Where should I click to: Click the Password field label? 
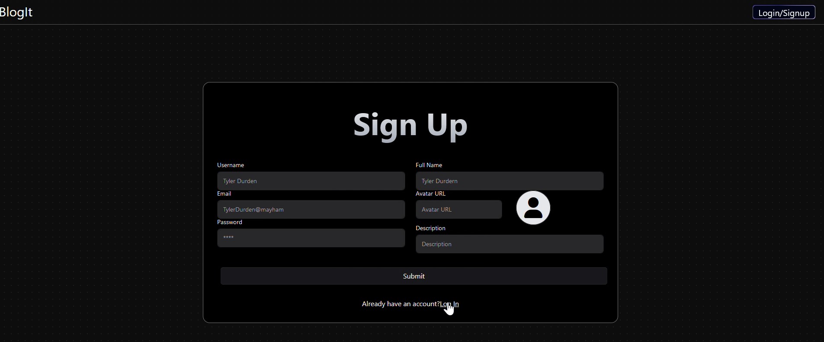point(230,222)
